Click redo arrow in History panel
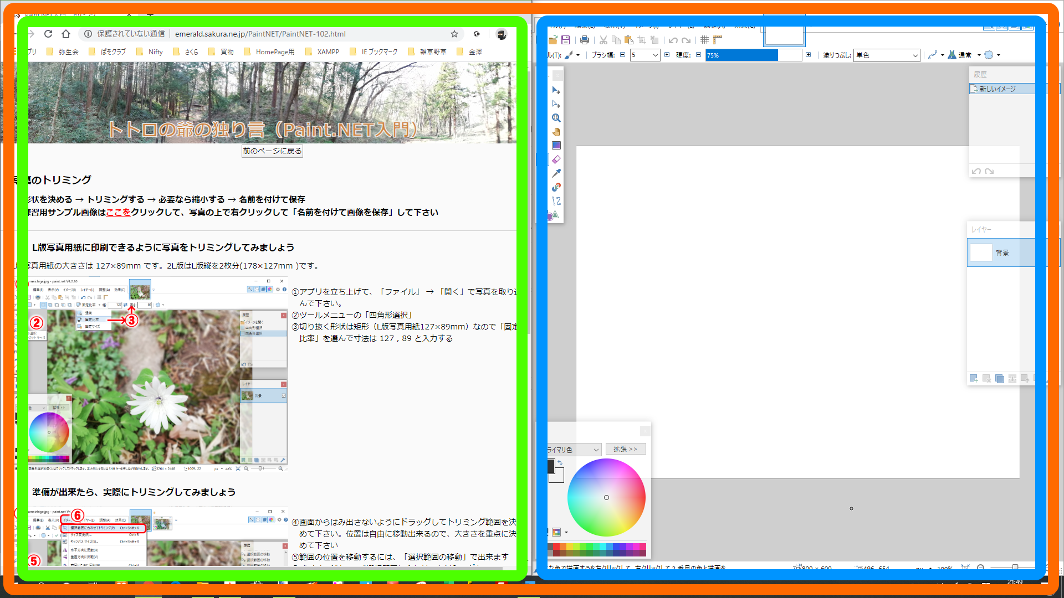Viewport: 1064px width, 598px height. point(989,171)
